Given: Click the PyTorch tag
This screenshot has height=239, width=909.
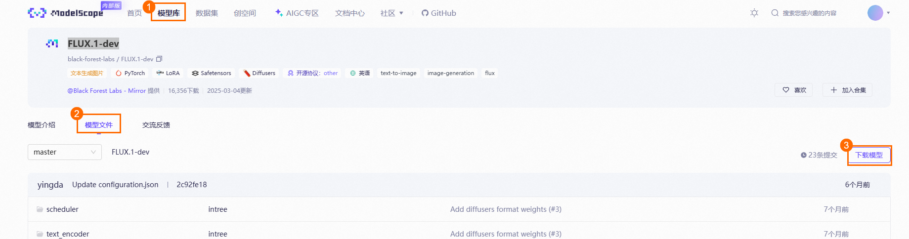Looking at the screenshot, I should point(130,73).
